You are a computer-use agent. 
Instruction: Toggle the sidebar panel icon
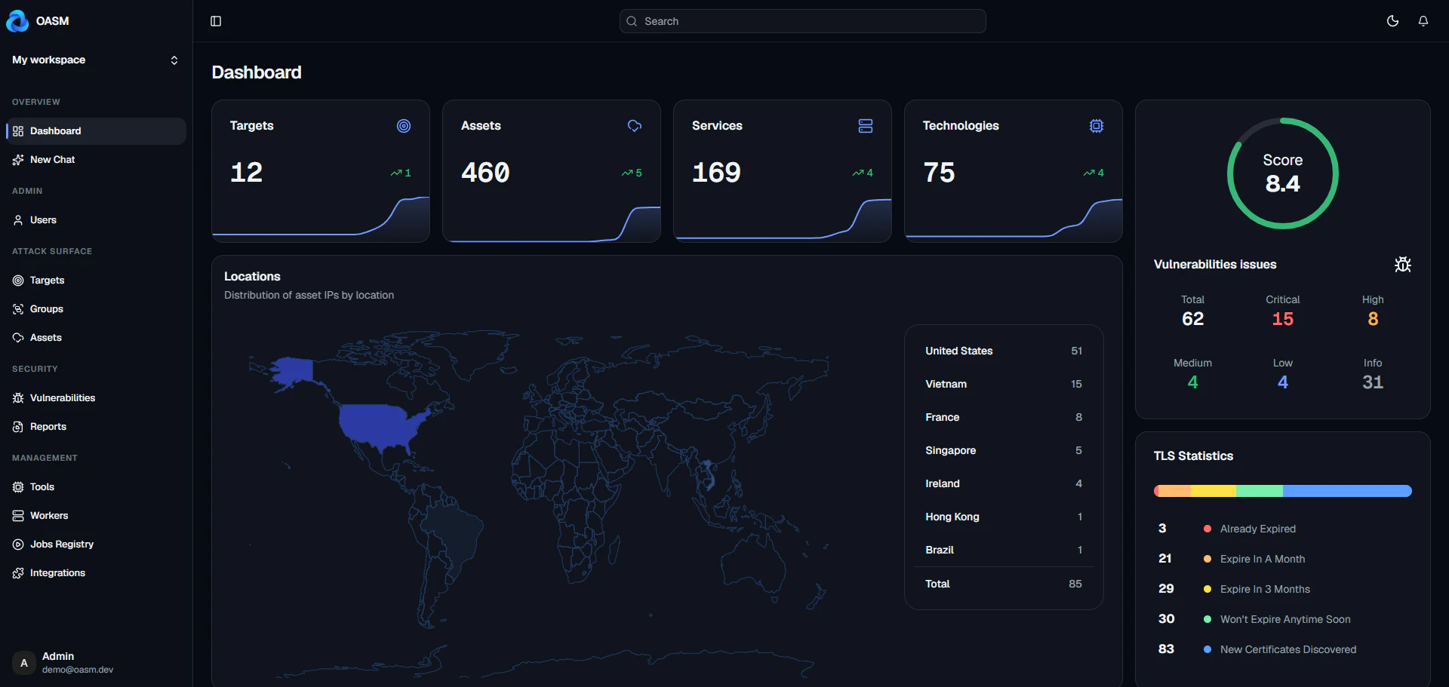(216, 21)
